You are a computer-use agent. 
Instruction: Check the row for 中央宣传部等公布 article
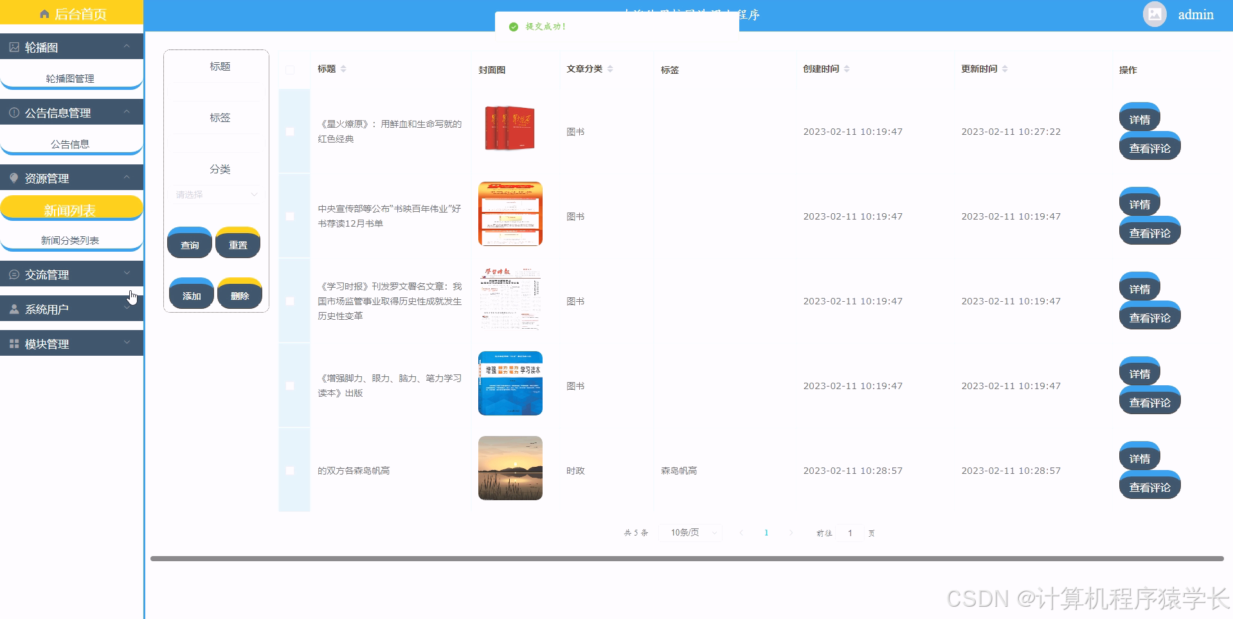[290, 216]
